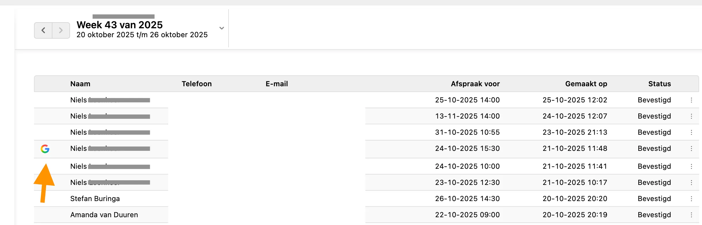Open options menu for 25-10-2025 14:00 appointment
Screen dimensions: 702x225
click(691, 100)
